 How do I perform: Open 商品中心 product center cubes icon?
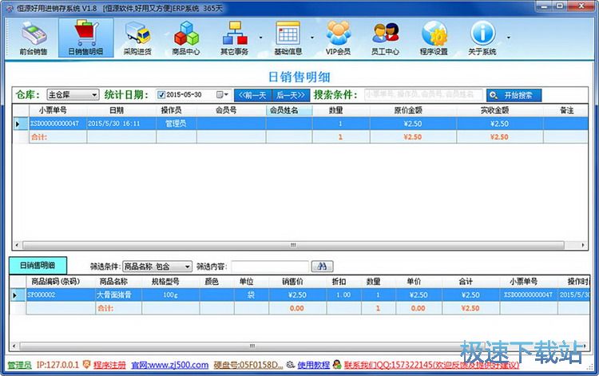pyautogui.click(x=186, y=38)
